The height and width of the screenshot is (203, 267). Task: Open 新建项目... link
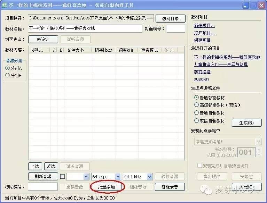tap(204, 26)
